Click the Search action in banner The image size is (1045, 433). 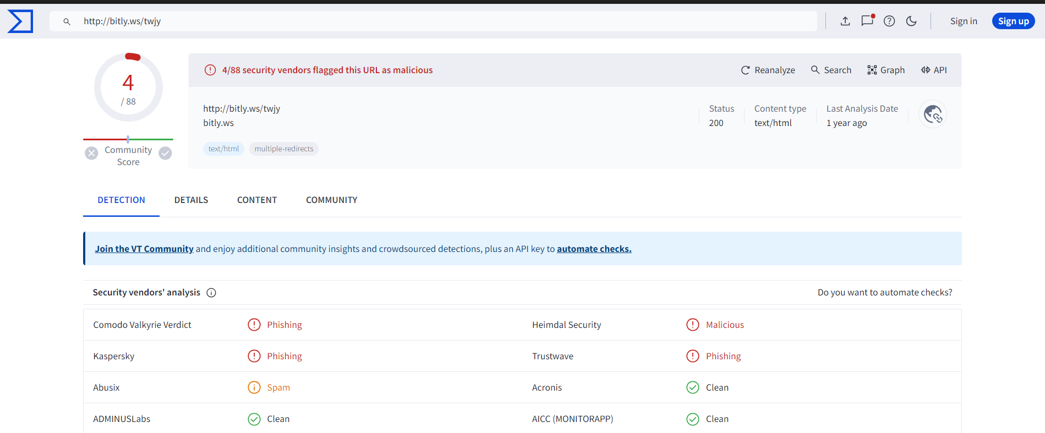[x=831, y=70]
